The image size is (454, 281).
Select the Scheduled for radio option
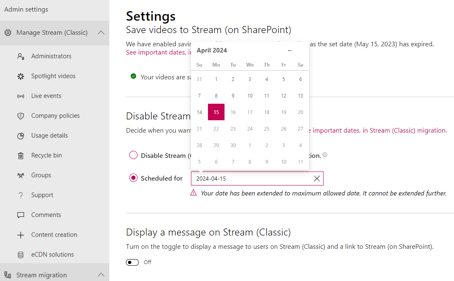pos(133,178)
